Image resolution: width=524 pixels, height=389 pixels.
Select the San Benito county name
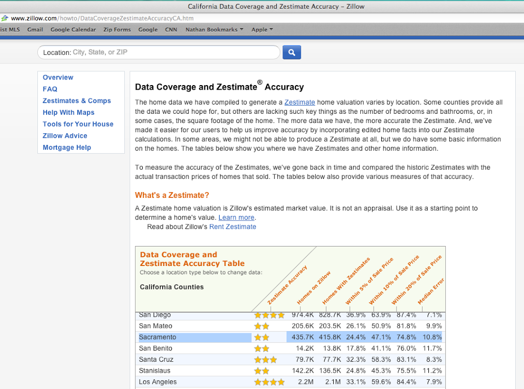tap(156, 349)
